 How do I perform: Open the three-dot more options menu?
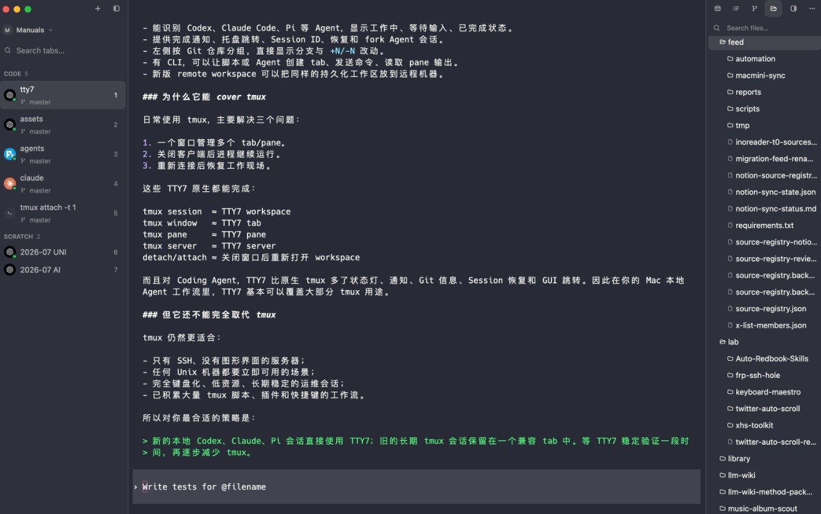811,8
